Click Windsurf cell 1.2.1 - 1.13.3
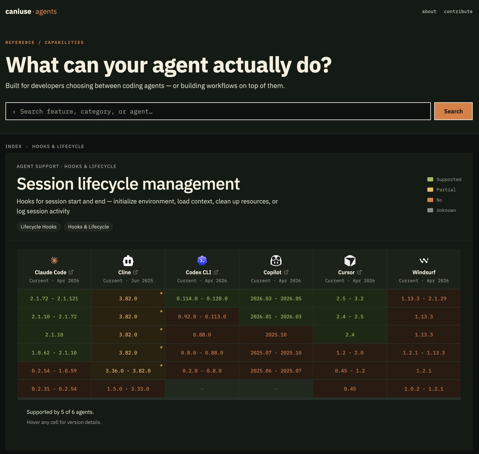The width and height of the screenshot is (479, 454). click(x=424, y=353)
